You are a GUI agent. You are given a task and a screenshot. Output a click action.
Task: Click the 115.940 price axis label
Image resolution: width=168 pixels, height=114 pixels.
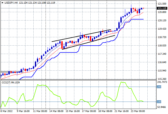162,71
